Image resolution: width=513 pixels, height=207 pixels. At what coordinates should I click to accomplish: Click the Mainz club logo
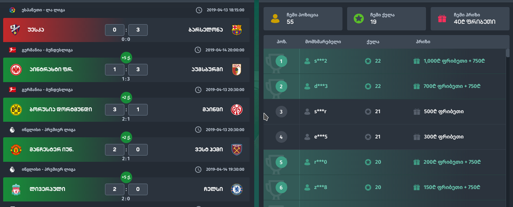[237, 109]
